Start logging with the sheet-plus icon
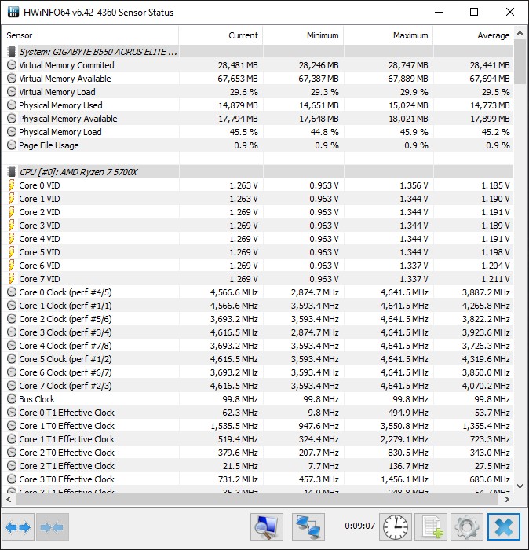 tap(431, 527)
